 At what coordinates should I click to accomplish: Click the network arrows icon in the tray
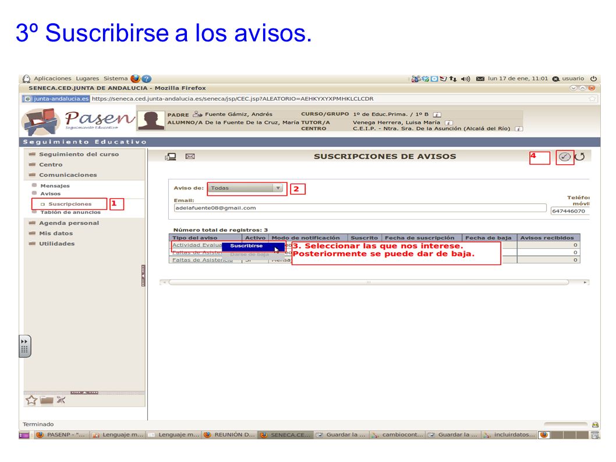tap(453, 79)
